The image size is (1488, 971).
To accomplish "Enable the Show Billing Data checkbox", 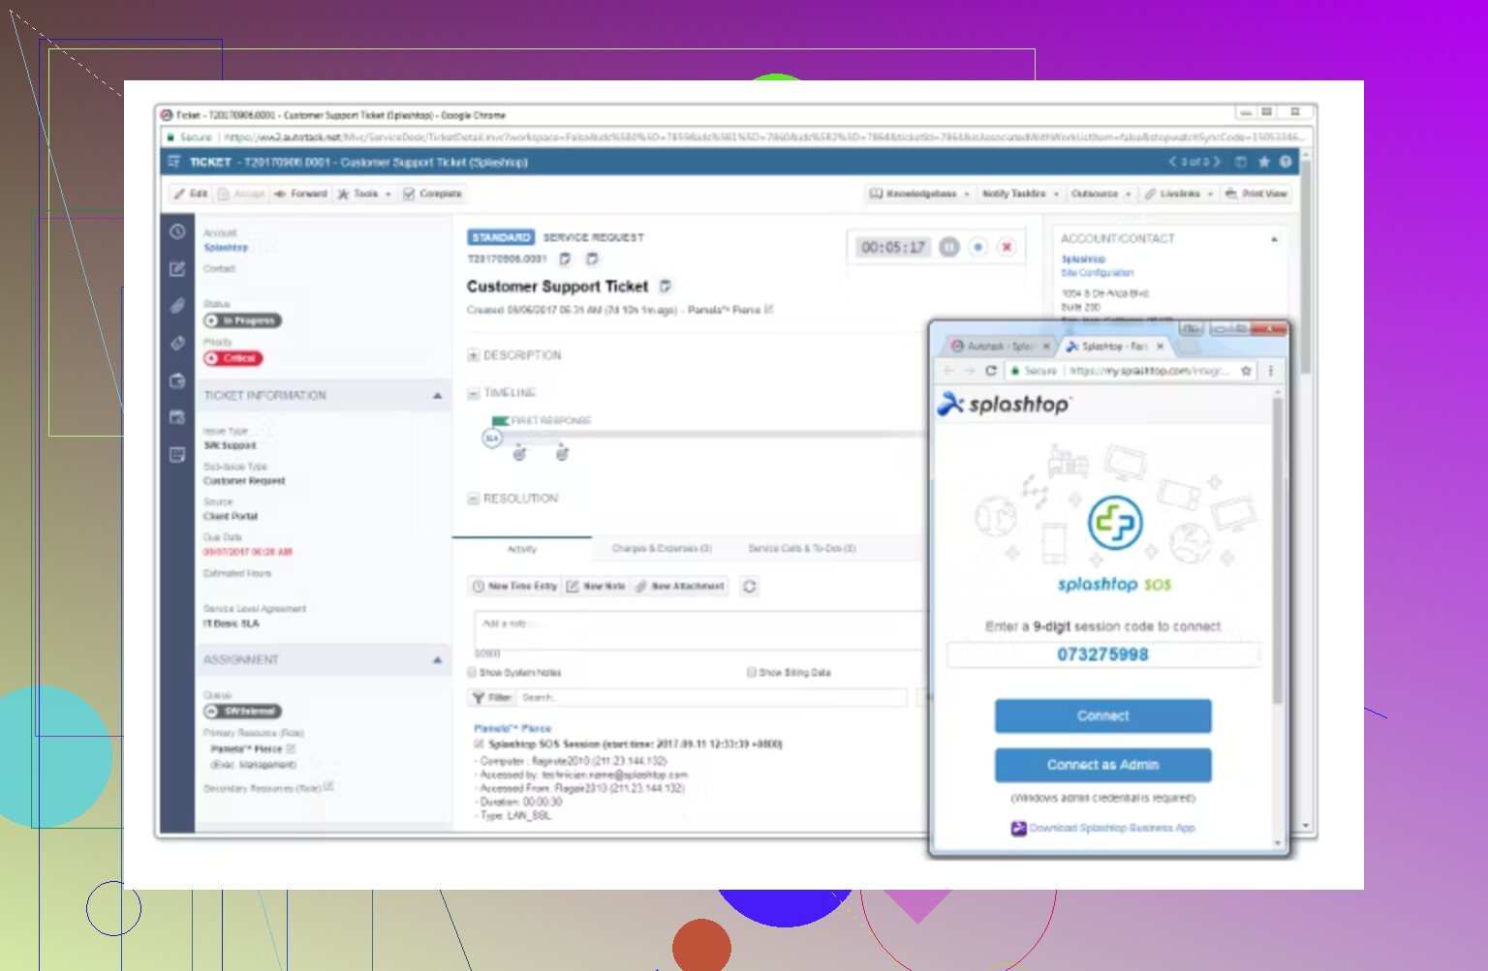I will [752, 672].
